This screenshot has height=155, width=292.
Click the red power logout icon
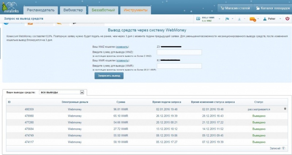[x=287, y=19]
